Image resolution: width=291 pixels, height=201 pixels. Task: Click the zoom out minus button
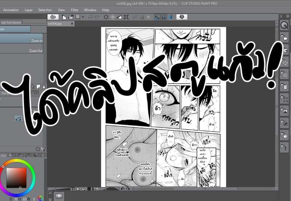[78, 189]
